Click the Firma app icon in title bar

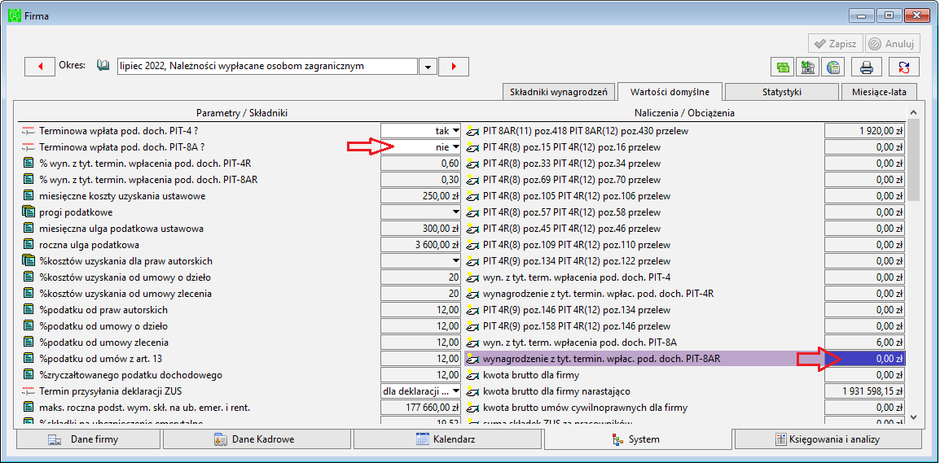tap(14, 16)
